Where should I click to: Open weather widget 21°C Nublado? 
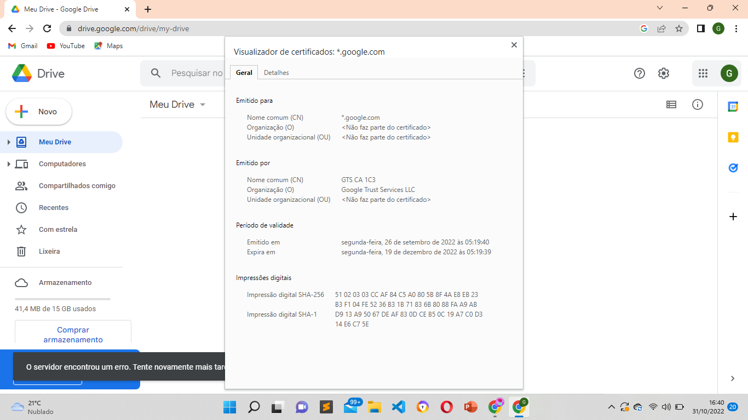pyautogui.click(x=33, y=407)
